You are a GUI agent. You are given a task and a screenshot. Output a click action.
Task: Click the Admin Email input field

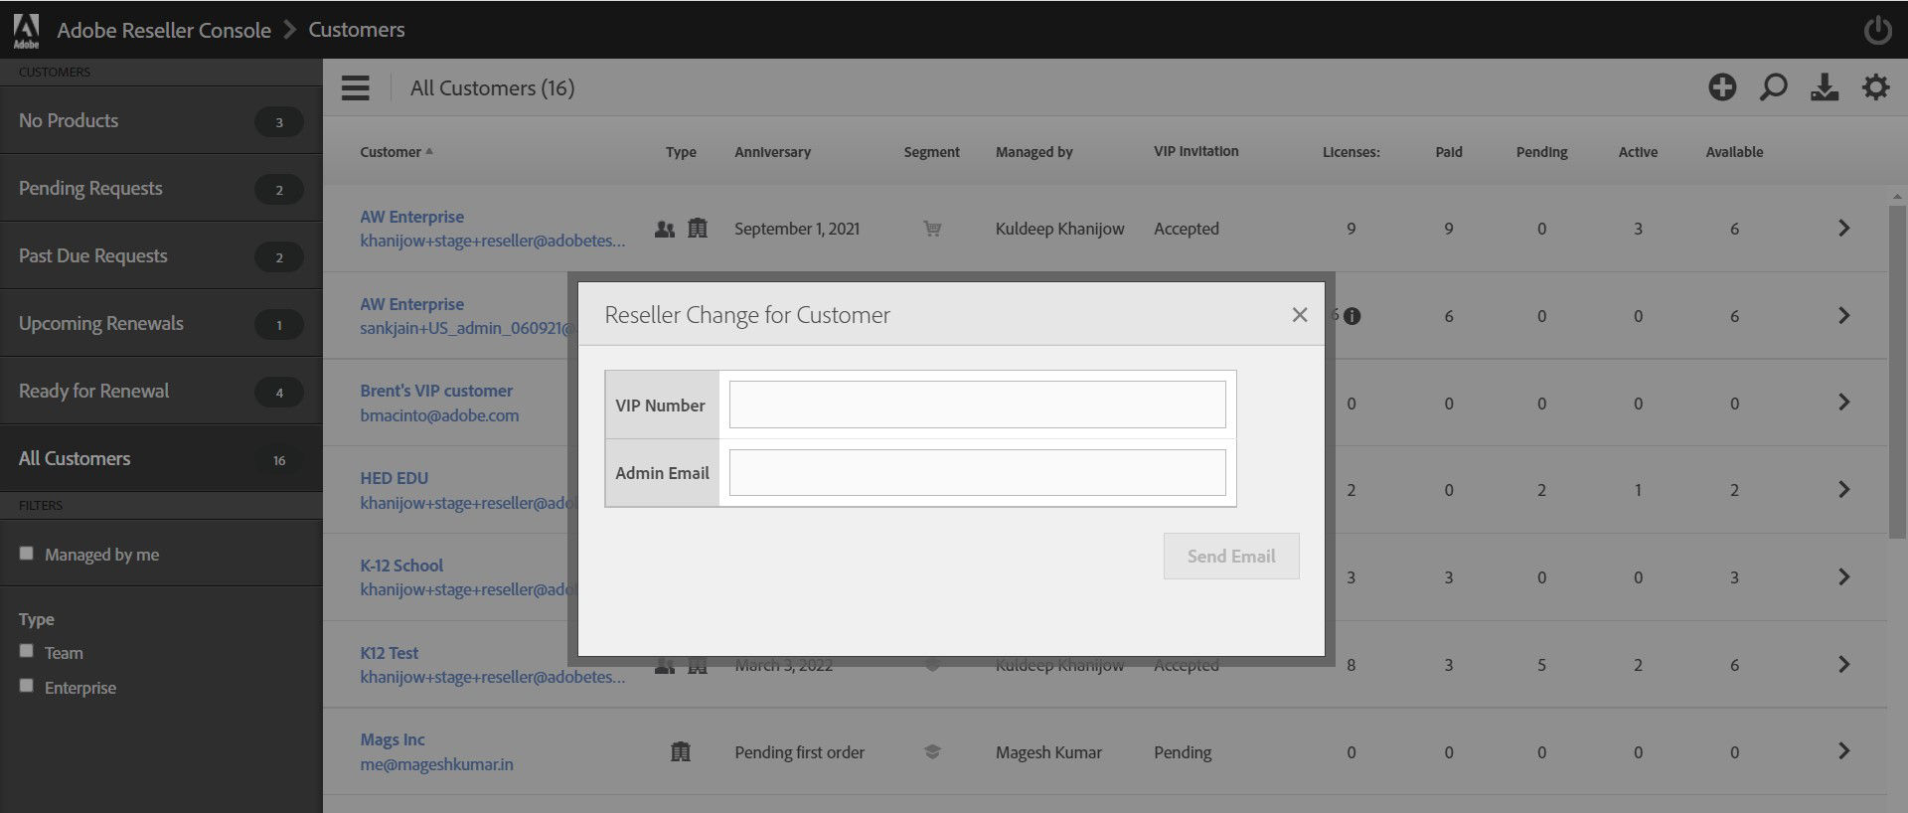point(977,472)
